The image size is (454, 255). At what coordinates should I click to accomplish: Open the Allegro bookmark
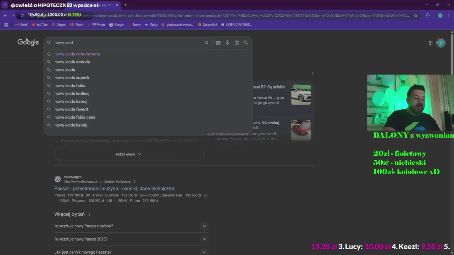(x=59, y=25)
